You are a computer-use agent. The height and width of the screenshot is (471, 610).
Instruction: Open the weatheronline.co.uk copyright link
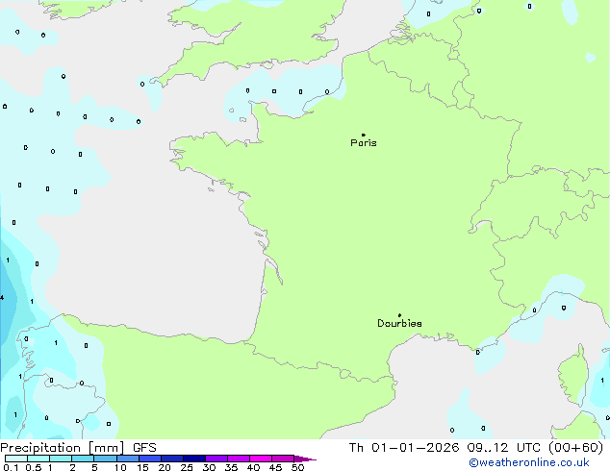point(529,462)
